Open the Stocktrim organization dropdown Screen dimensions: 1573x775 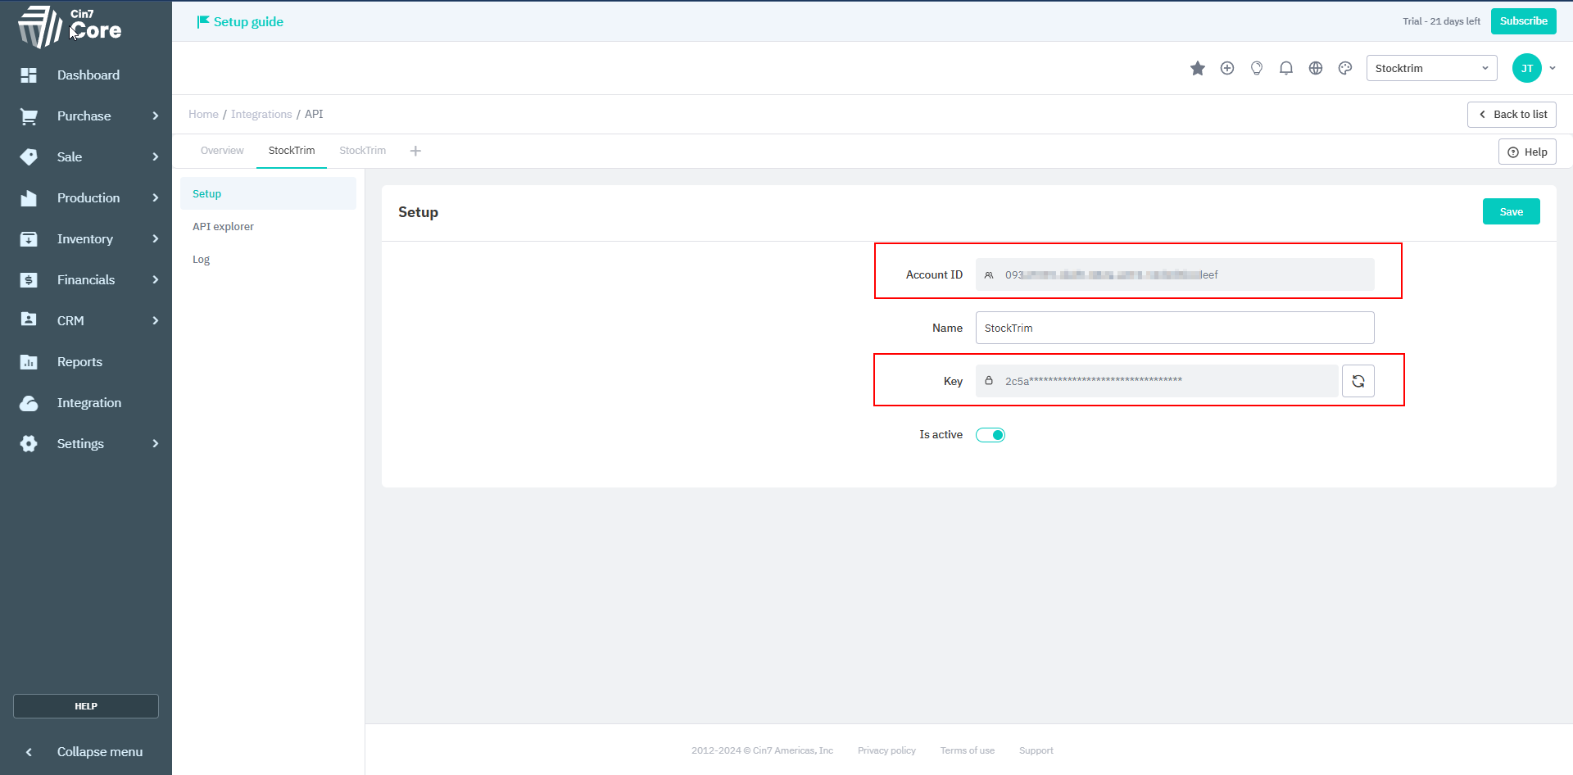[1430, 68]
